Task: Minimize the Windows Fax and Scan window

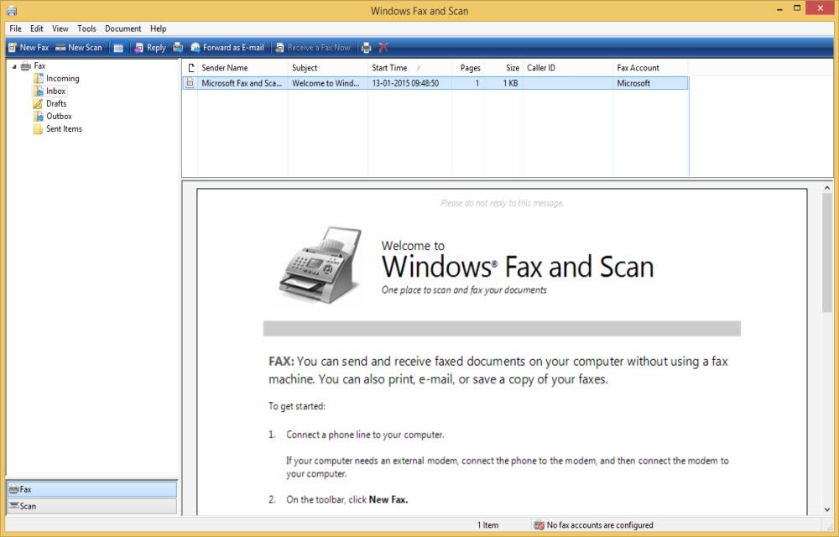Action: [x=779, y=9]
